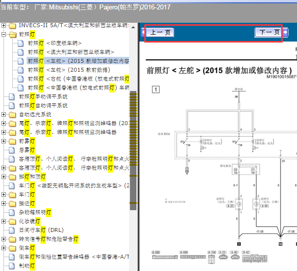Open 倒车灯和倒档位置警告蜂鸣器 document
This screenshot has height=271, width=297.
pos(74,257)
